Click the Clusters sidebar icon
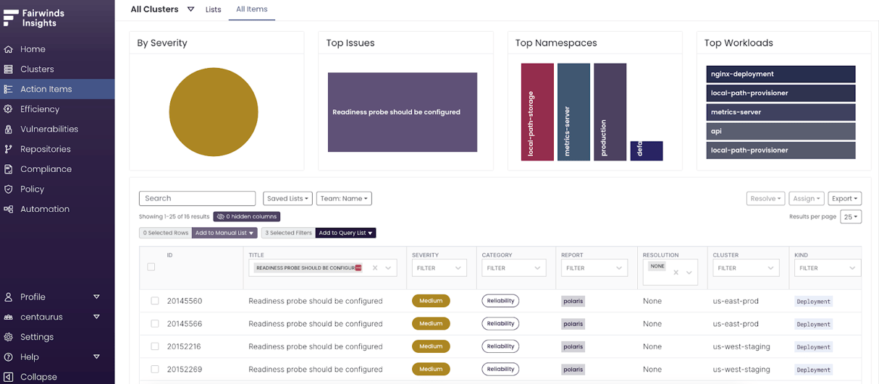This screenshot has height=384, width=879. click(x=9, y=69)
